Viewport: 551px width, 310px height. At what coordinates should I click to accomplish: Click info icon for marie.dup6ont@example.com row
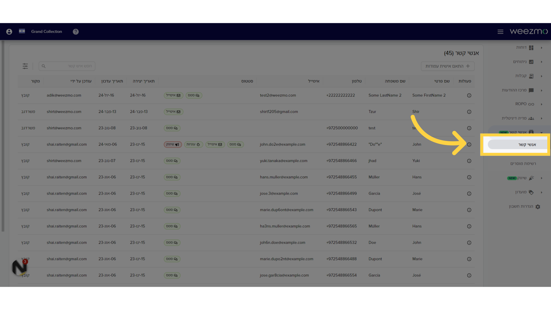coord(469,210)
